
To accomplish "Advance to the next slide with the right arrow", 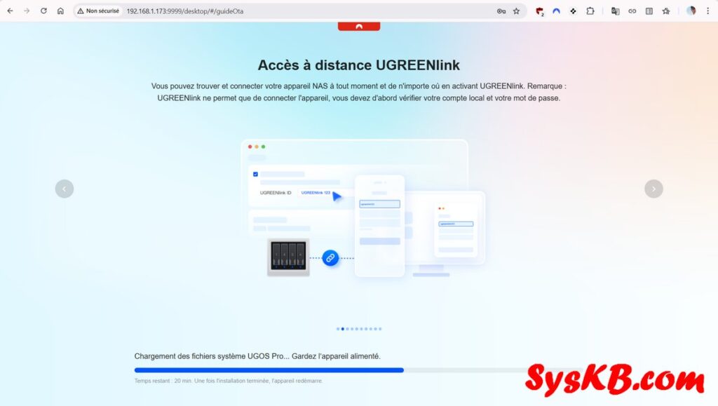I will (654, 189).
